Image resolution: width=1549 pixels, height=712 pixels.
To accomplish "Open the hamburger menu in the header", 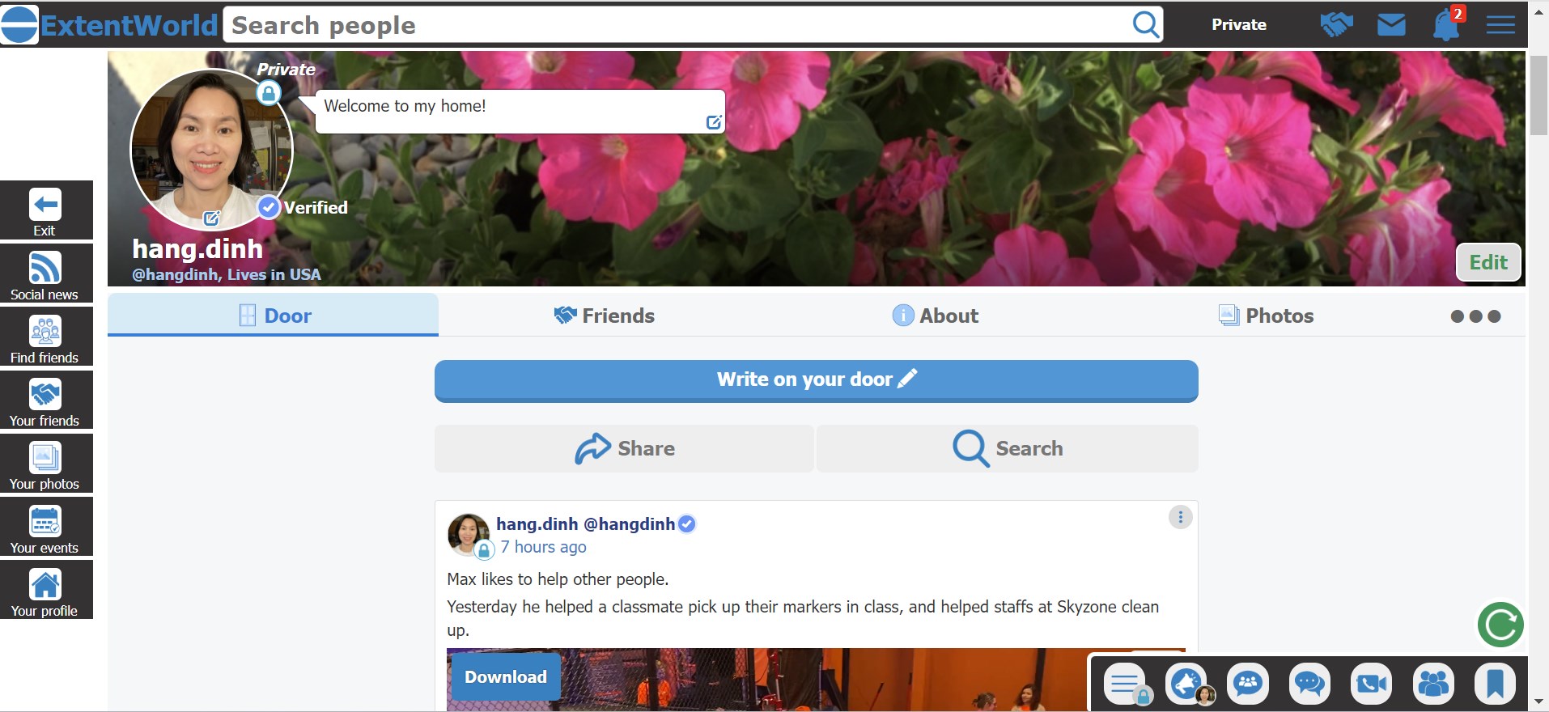I will [x=1500, y=25].
